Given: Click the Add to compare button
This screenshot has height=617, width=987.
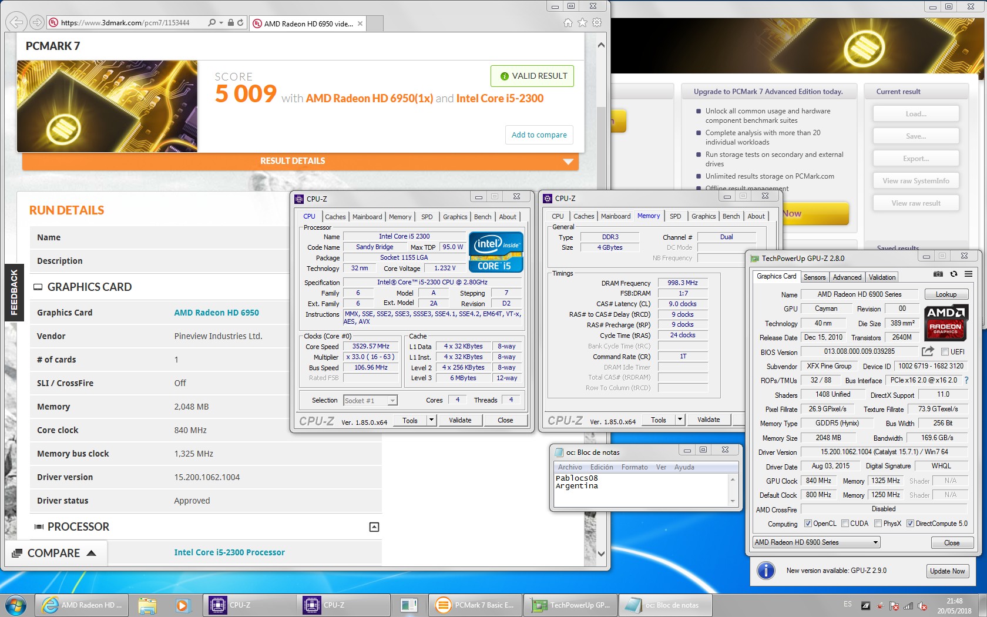Looking at the screenshot, I should click(539, 135).
